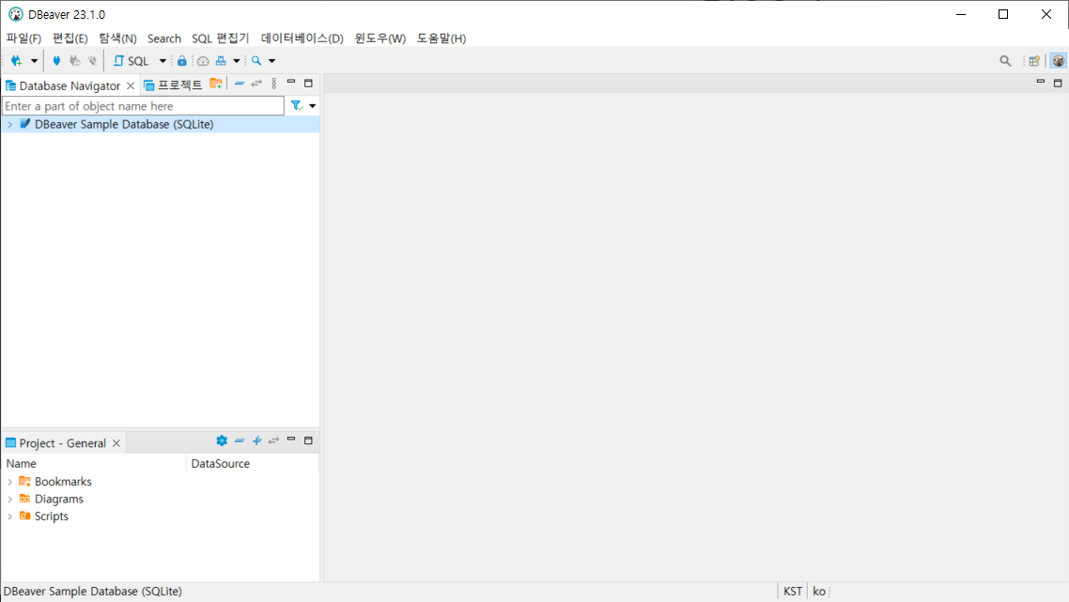Screen dimensions: 1069x602
Task: Close the Project - General tab
Action: (x=116, y=443)
